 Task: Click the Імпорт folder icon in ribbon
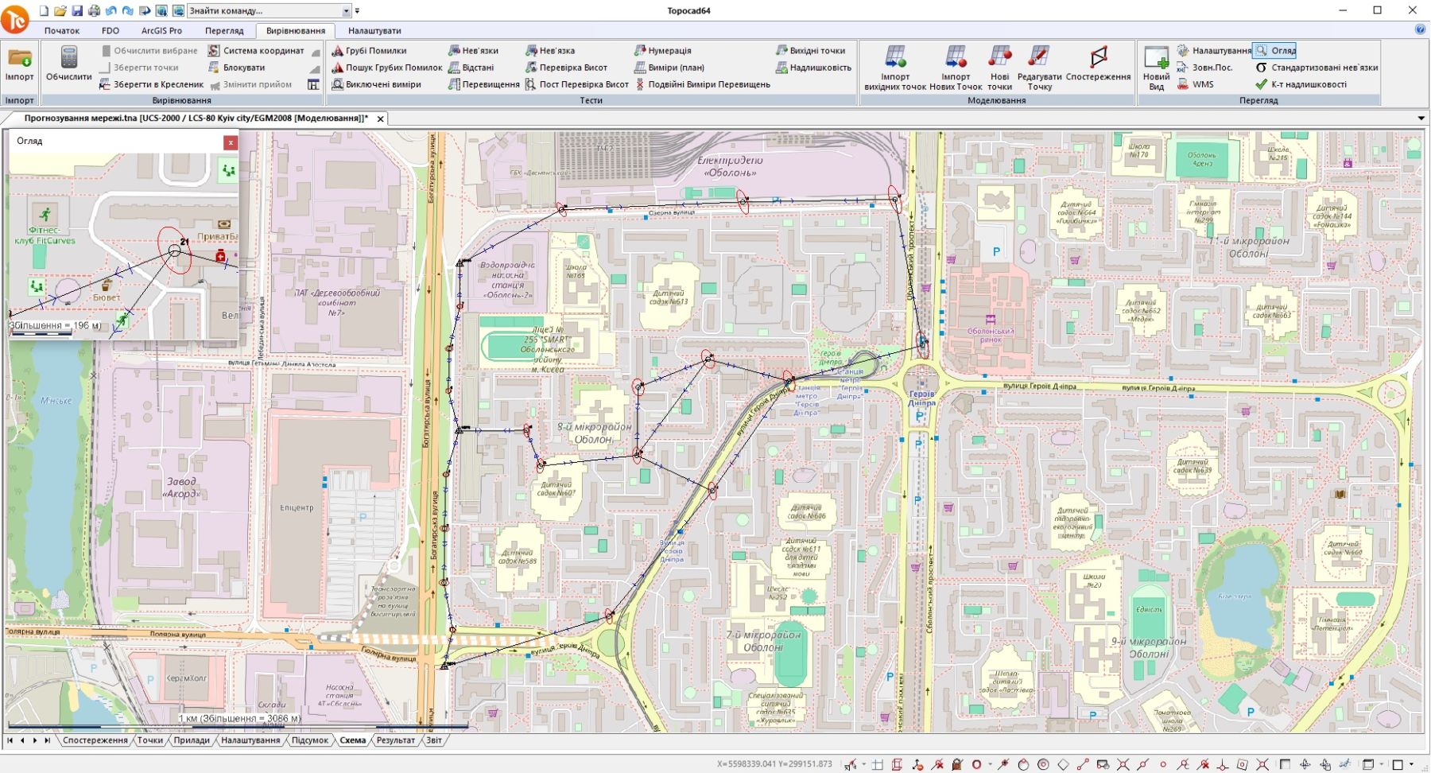pos(19,64)
